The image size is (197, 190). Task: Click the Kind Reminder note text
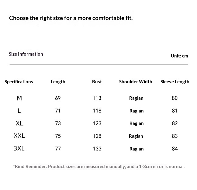(99, 167)
